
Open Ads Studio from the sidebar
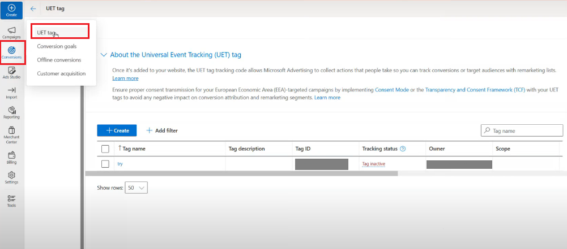(11, 73)
